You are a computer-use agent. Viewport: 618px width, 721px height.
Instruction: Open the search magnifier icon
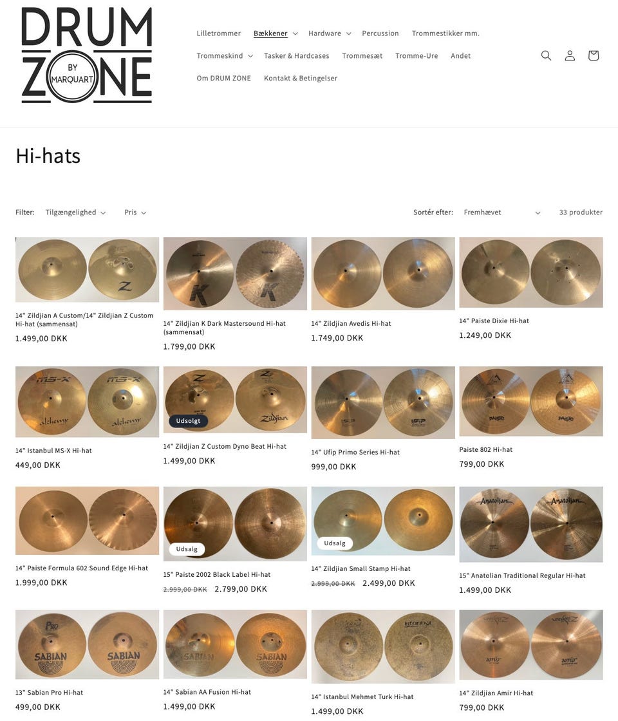[546, 55]
